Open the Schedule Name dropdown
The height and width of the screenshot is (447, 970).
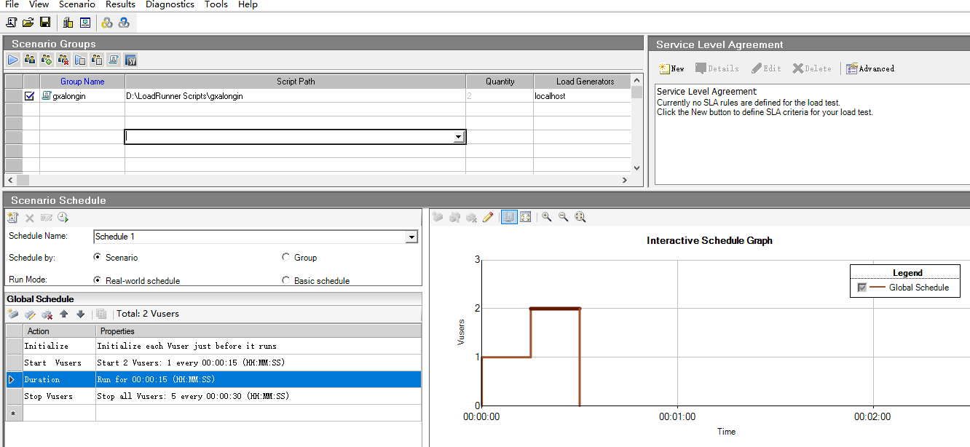411,237
